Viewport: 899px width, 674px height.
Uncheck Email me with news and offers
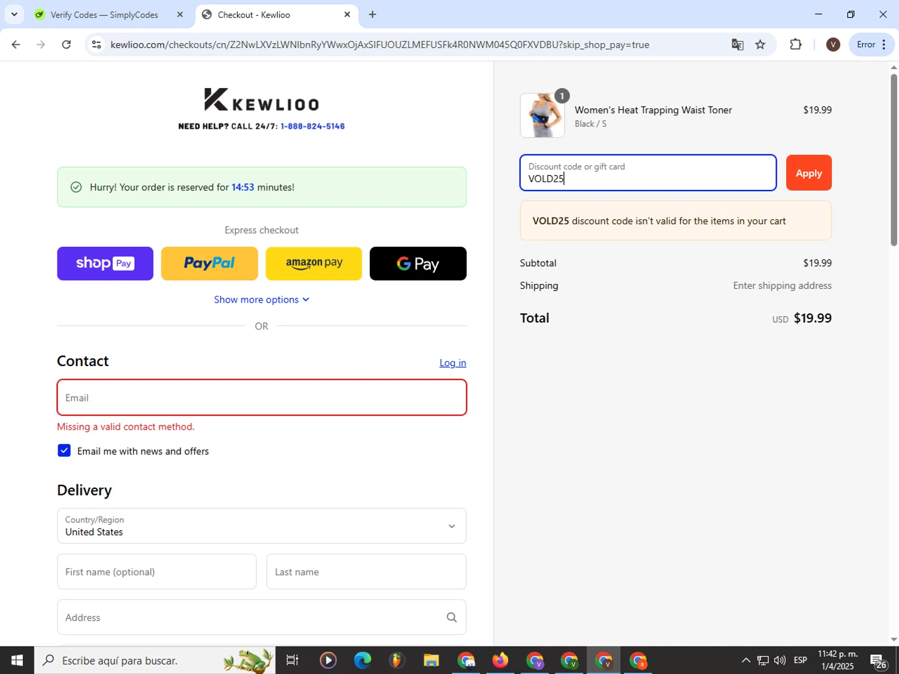pos(64,451)
